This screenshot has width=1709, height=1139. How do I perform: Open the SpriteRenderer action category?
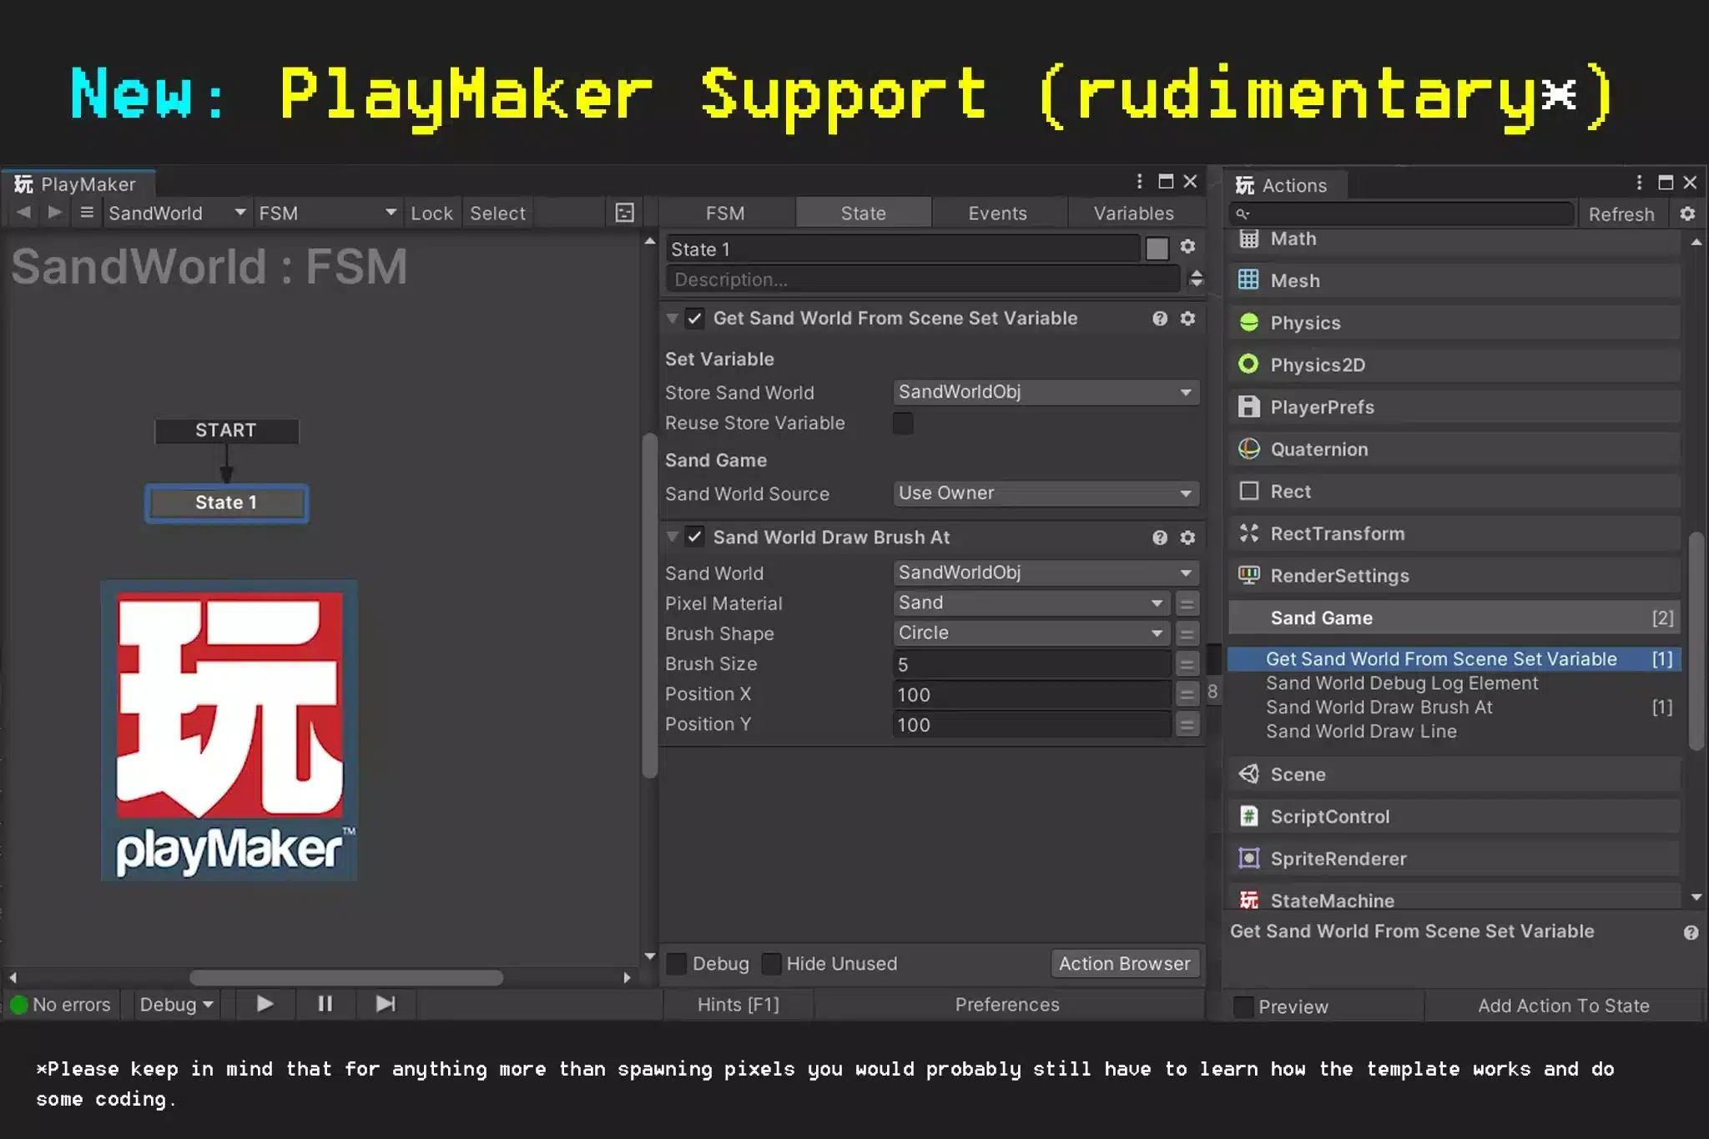coord(1454,859)
